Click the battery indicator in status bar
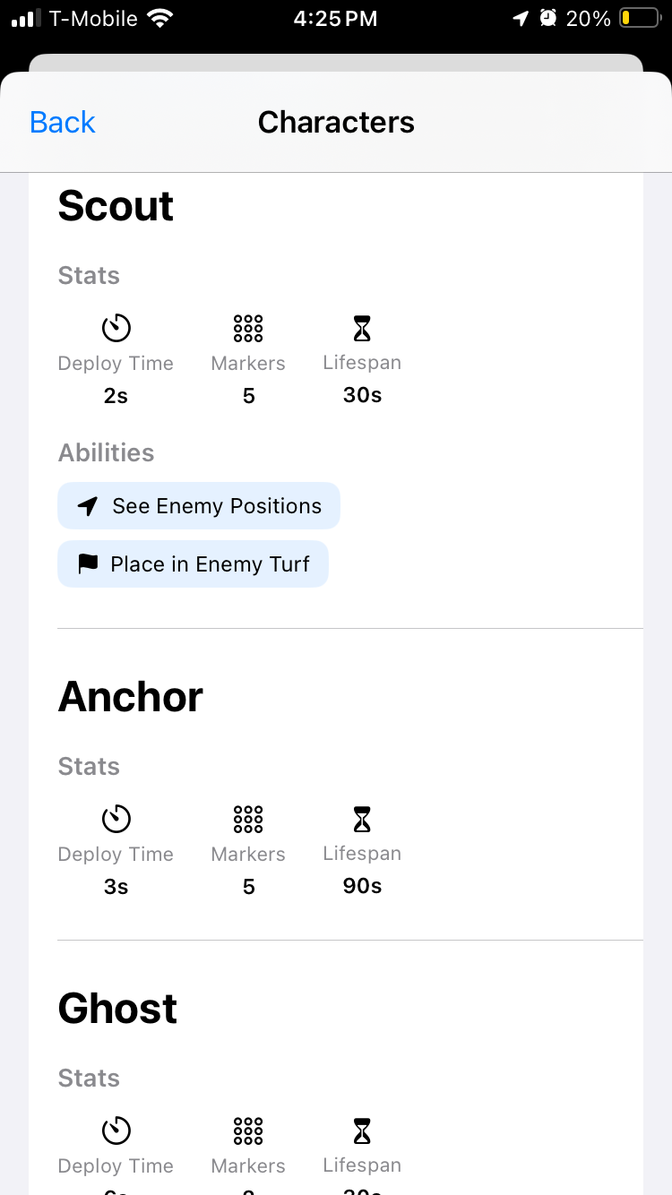Viewport: 672px width, 1195px height. point(638,18)
